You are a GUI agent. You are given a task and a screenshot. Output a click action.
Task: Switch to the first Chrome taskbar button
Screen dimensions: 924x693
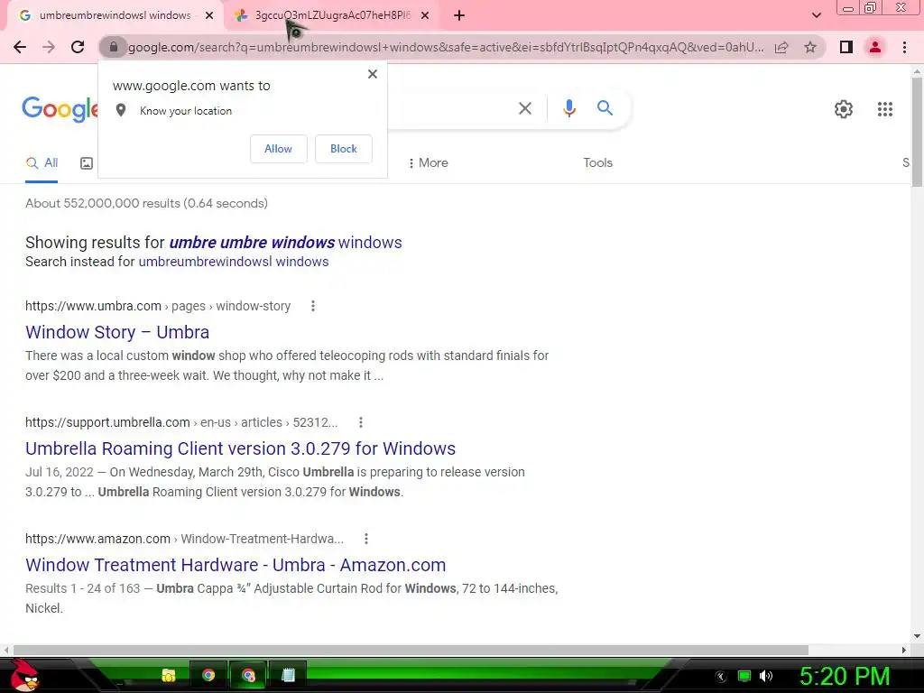pyautogui.click(x=208, y=675)
